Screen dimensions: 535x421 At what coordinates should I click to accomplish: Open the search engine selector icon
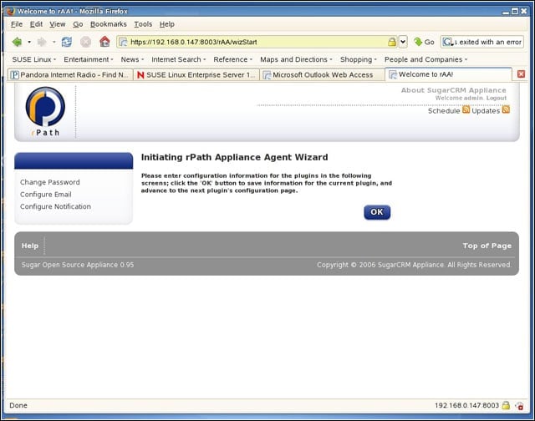point(447,42)
